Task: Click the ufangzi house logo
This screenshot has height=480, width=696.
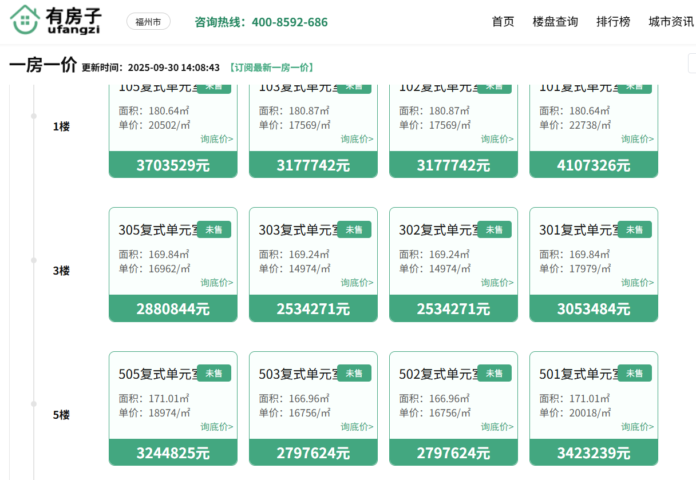Action: click(x=55, y=21)
